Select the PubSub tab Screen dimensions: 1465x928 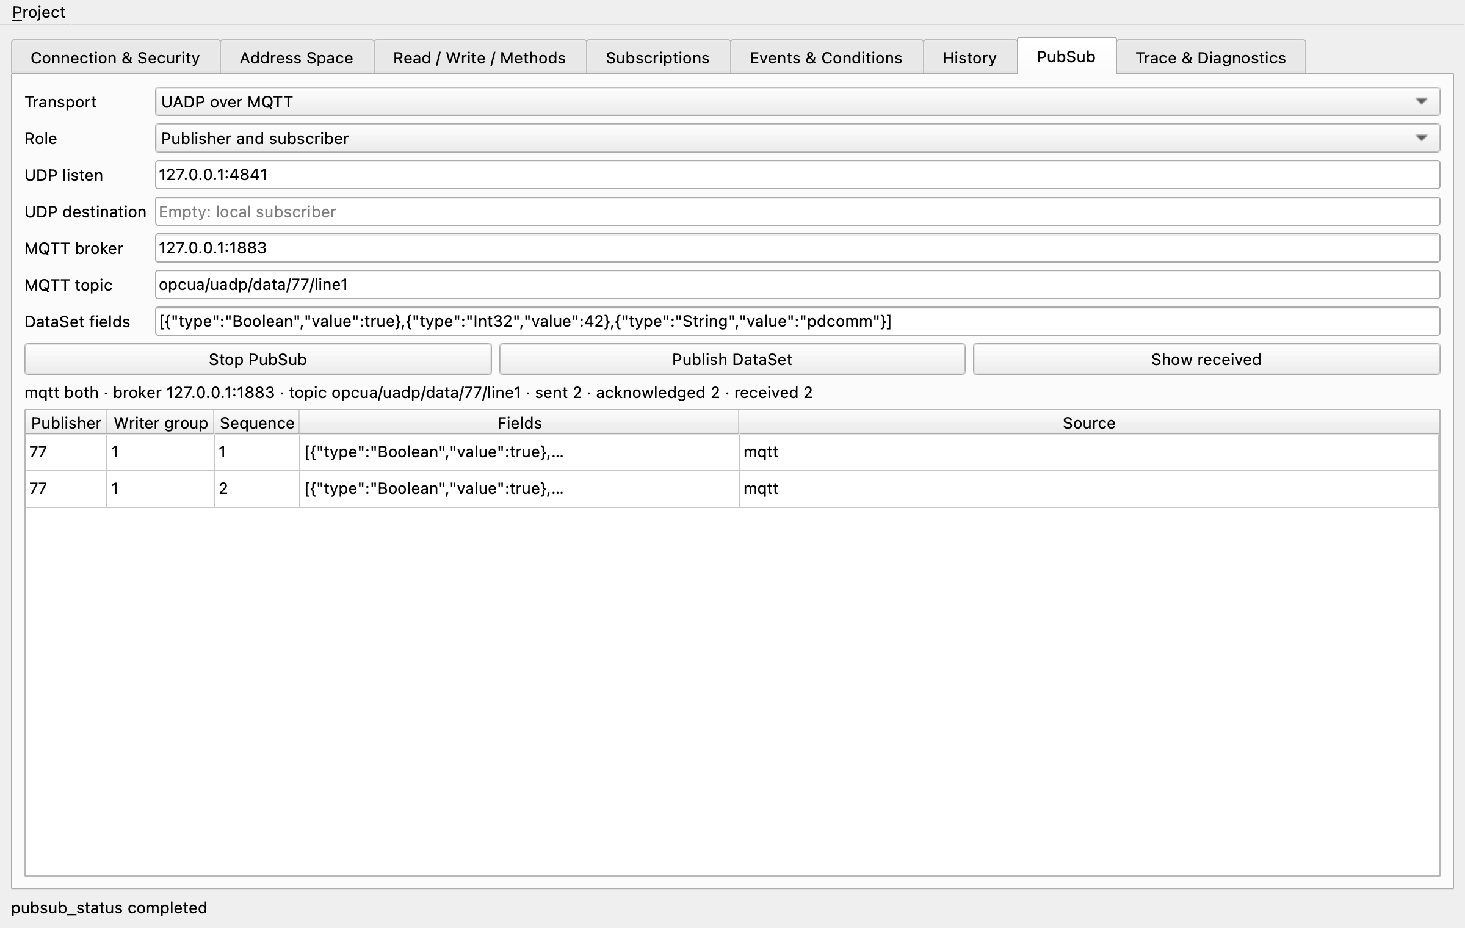[1066, 56]
